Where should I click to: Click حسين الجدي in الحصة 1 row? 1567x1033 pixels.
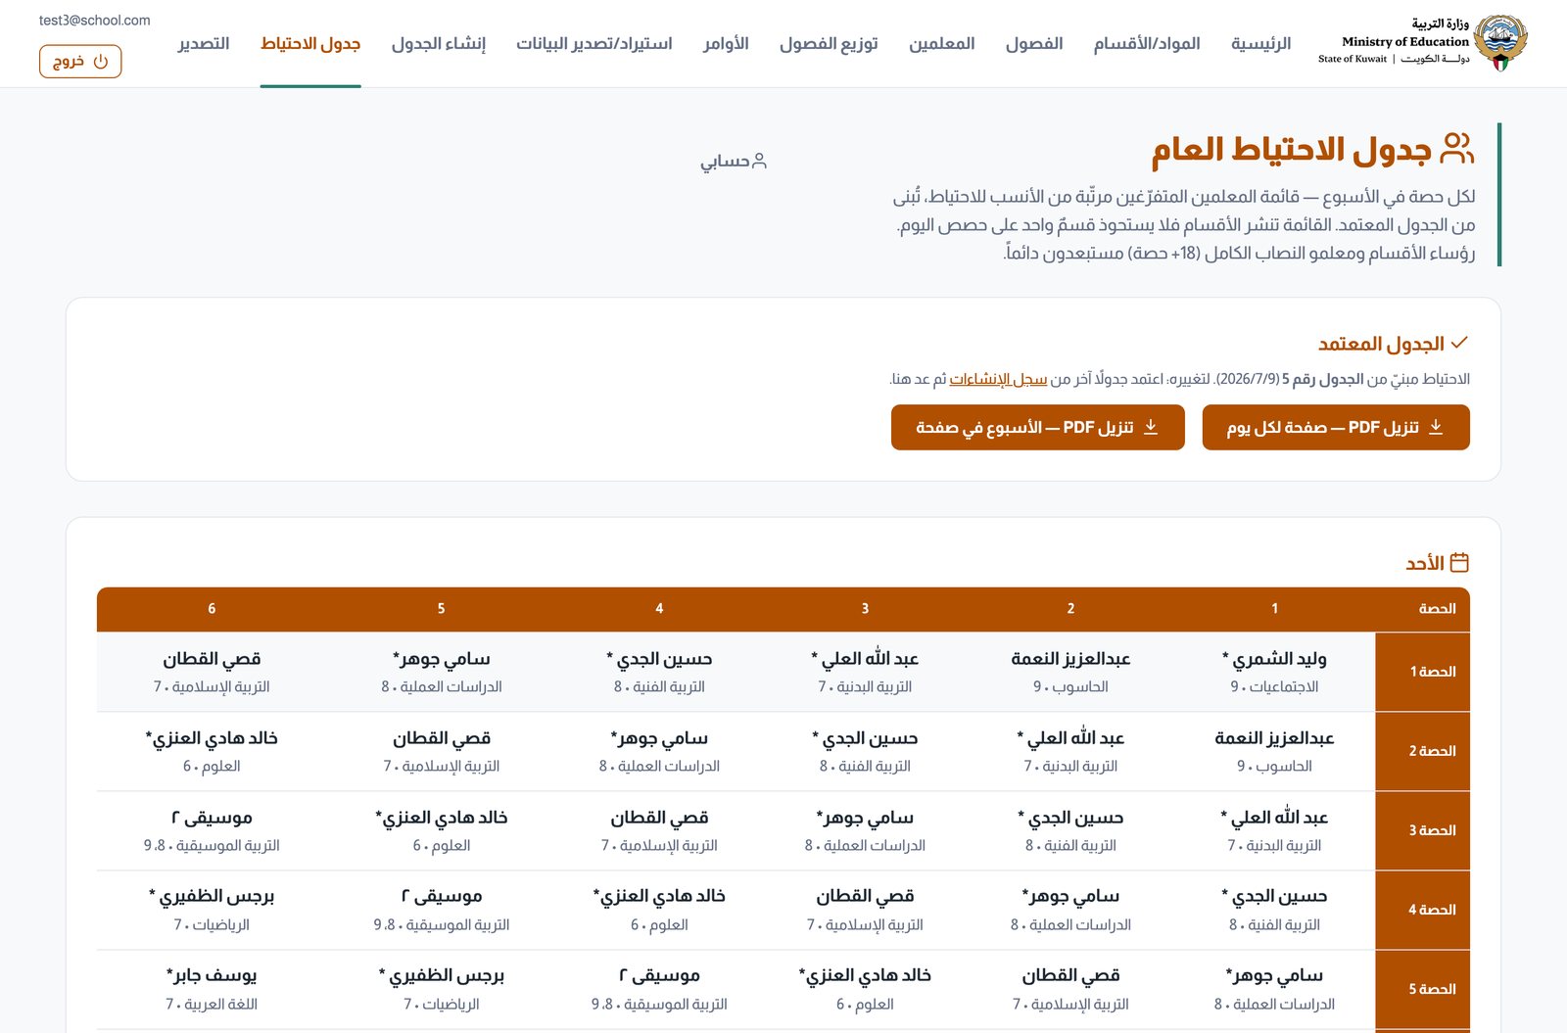tap(659, 659)
